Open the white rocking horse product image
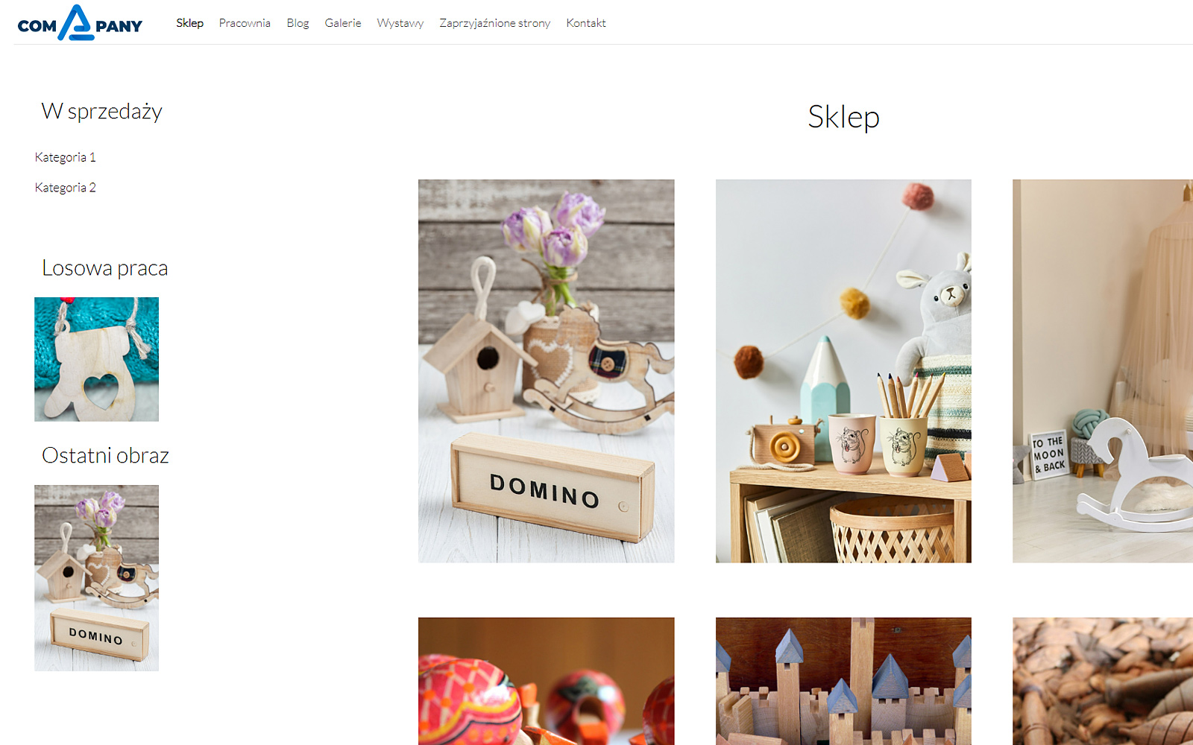The height and width of the screenshot is (745, 1193). point(1103,371)
